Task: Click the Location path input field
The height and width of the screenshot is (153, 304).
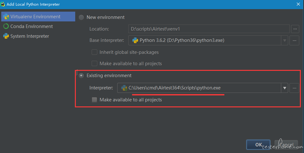Action: point(209,29)
